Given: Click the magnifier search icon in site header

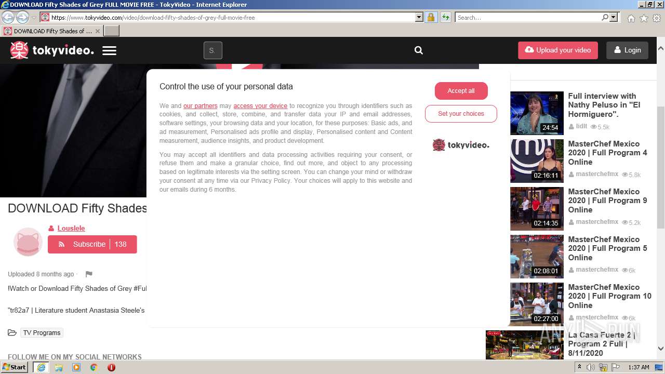Looking at the screenshot, I should [419, 50].
